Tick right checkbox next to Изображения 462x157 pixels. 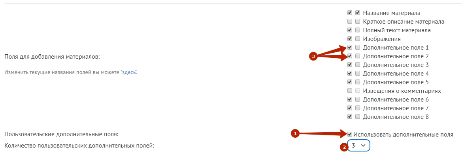click(358, 39)
